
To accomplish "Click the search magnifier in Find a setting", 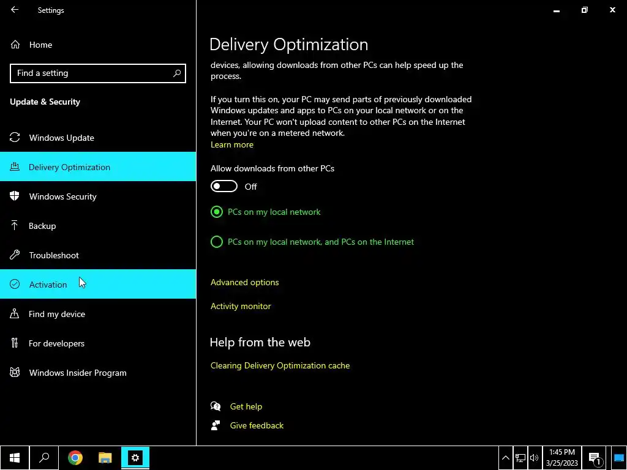I will pos(177,73).
